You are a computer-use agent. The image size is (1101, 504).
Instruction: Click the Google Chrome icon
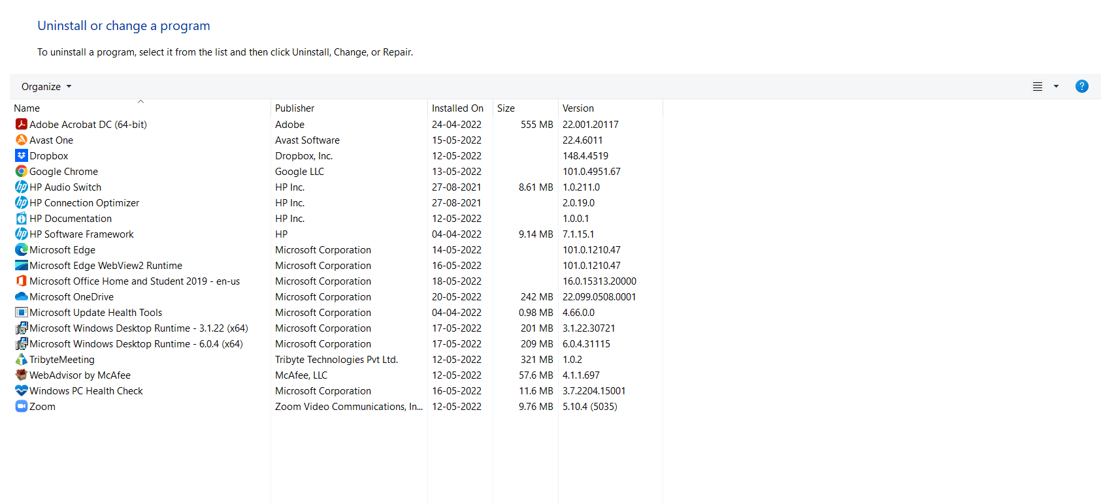[22, 171]
